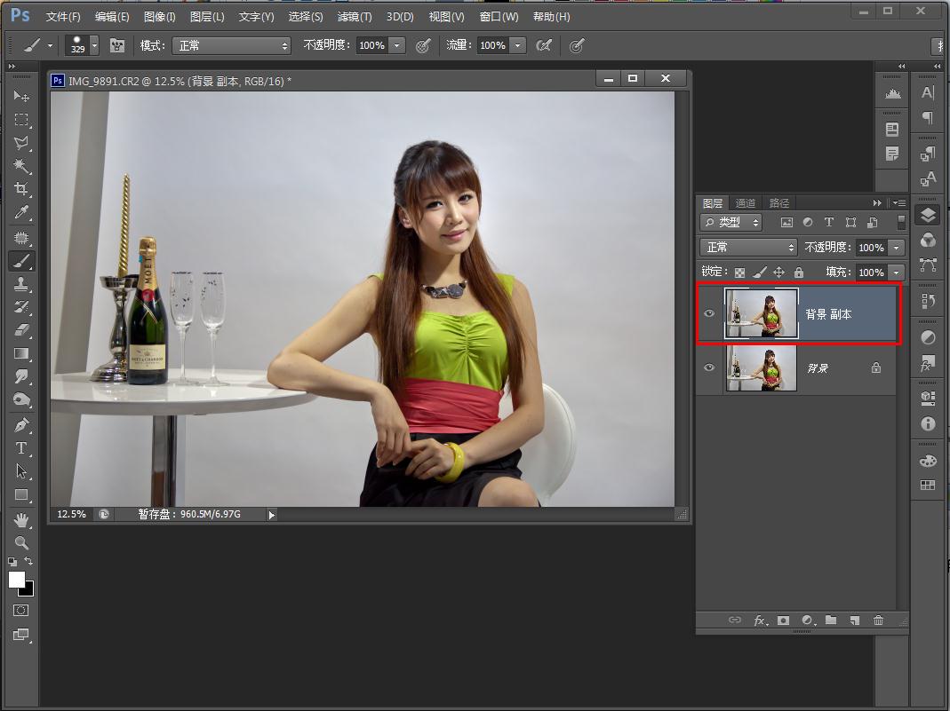Toggle visibility of the 背景 layer
This screenshot has width=950, height=711.
pyautogui.click(x=709, y=367)
